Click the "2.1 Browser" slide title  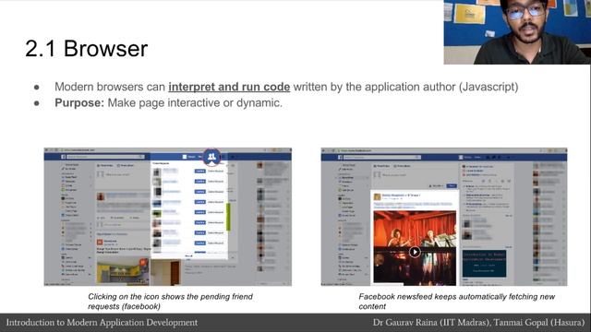[87, 49]
